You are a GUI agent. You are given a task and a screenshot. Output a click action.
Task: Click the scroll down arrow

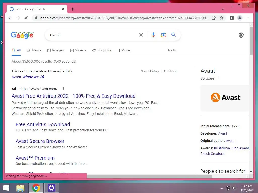click(x=251, y=172)
